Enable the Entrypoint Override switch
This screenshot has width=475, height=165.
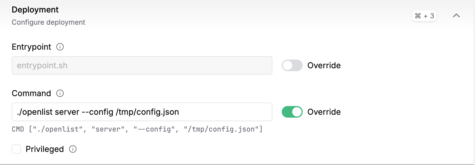point(292,65)
